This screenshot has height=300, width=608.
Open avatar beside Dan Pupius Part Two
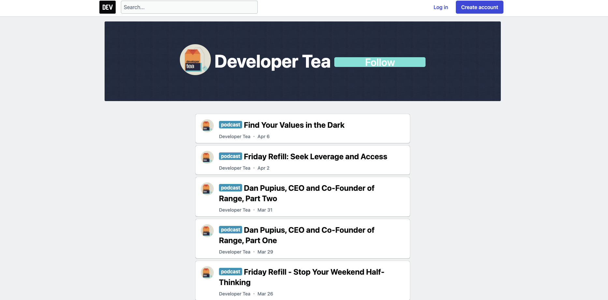[x=207, y=189]
